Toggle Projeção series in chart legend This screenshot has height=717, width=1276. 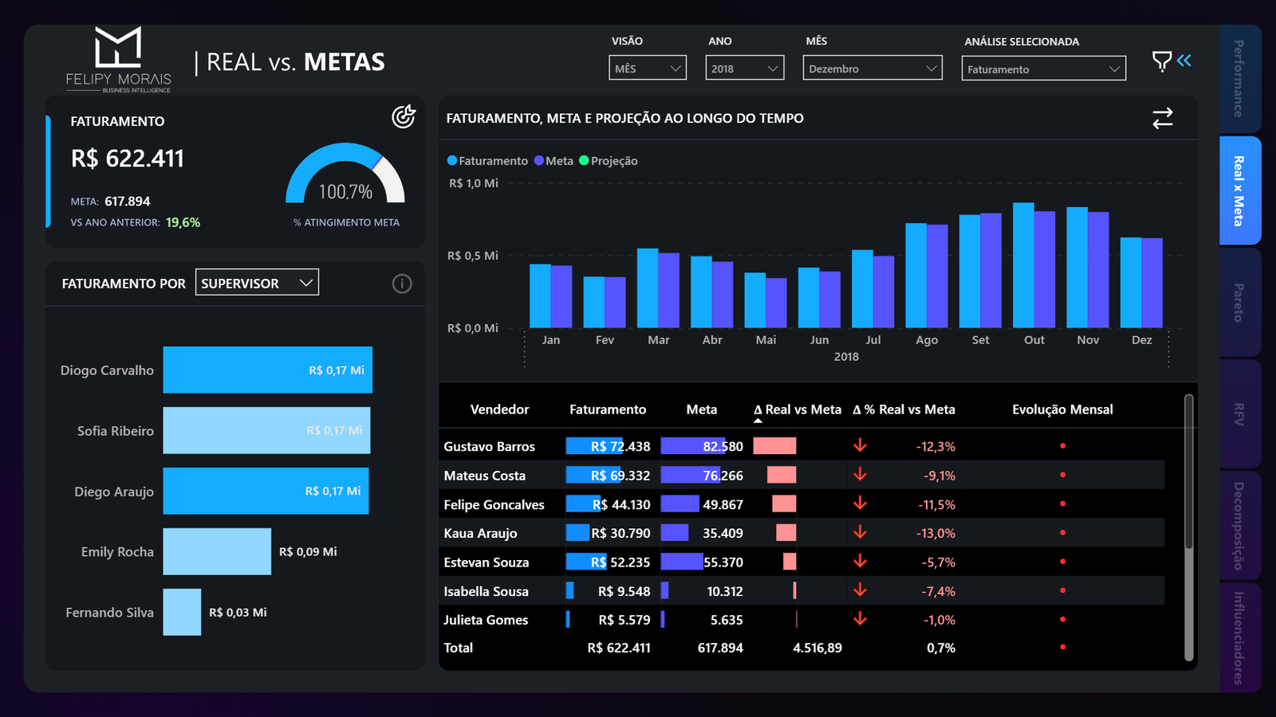(x=608, y=161)
